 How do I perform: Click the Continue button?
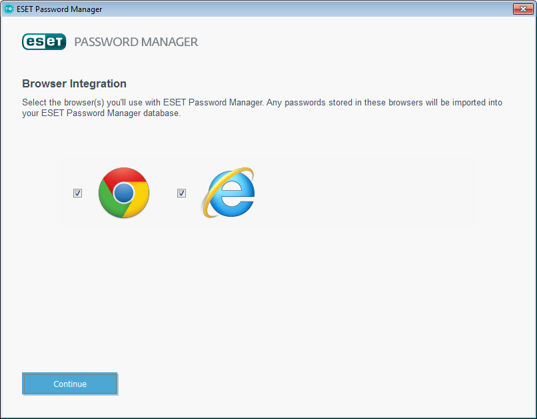click(70, 384)
